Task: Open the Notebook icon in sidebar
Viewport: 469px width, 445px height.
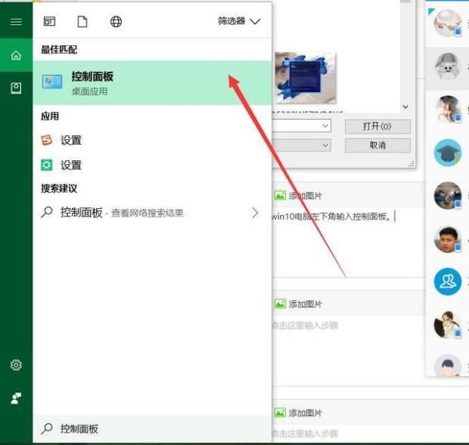Action: [16, 88]
